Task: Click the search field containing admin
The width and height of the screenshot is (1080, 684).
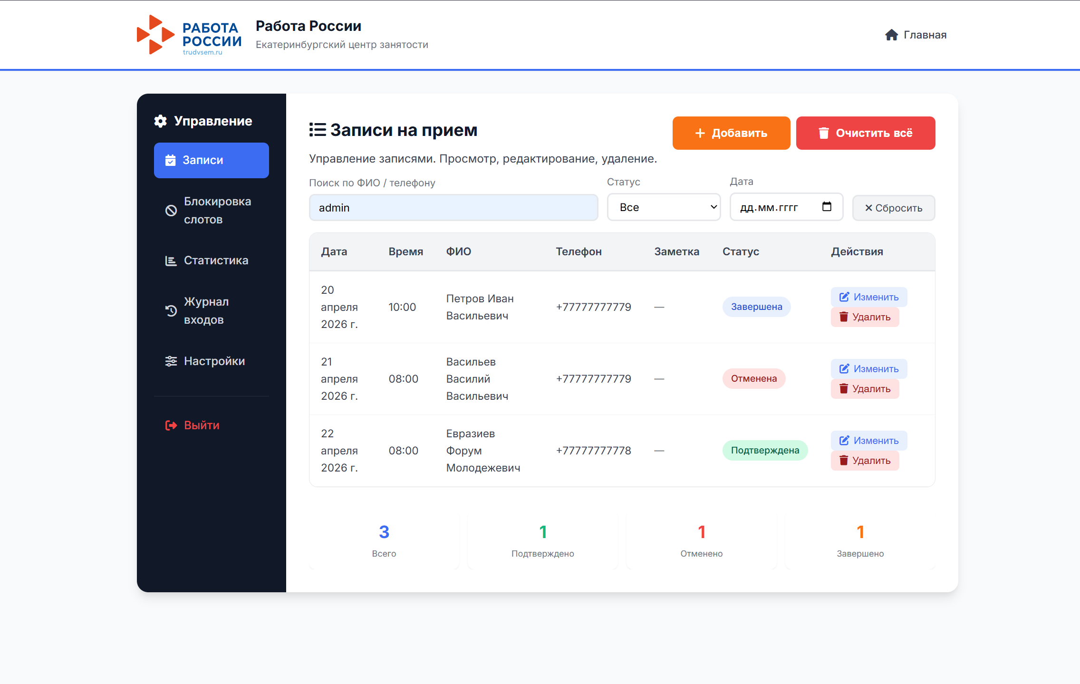Action: (x=453, y=207)
